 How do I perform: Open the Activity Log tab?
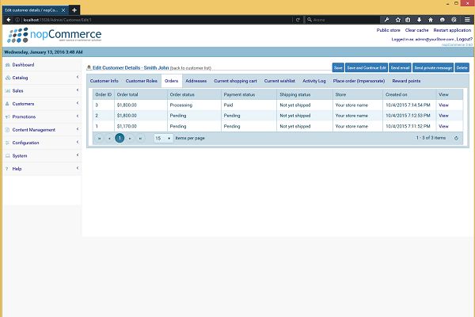point(313,80)
